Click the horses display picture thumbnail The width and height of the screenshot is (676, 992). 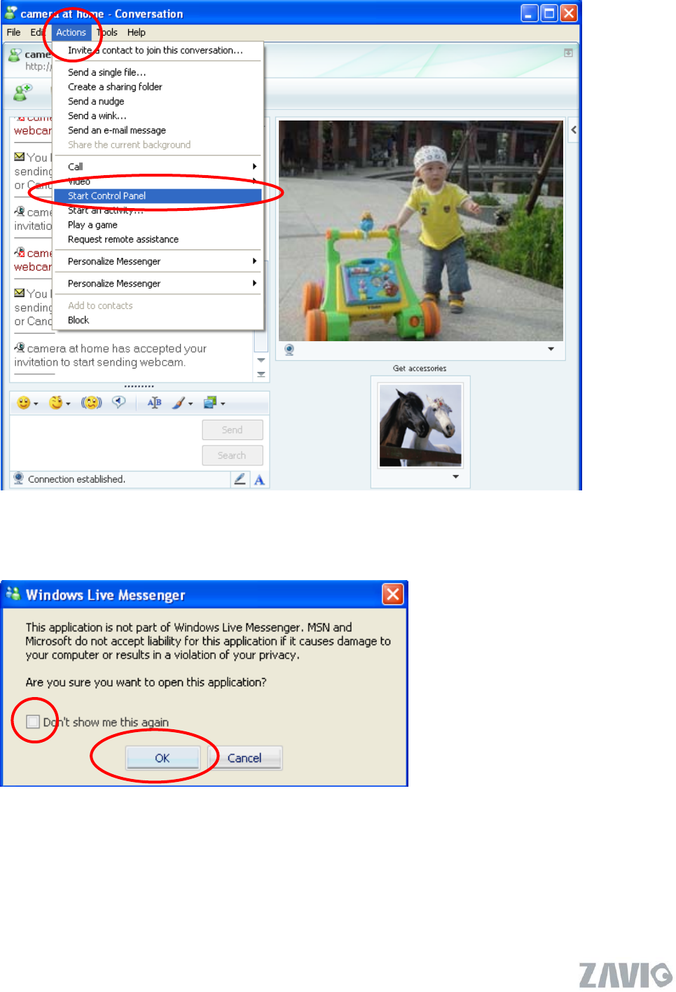tap(420, 425)
